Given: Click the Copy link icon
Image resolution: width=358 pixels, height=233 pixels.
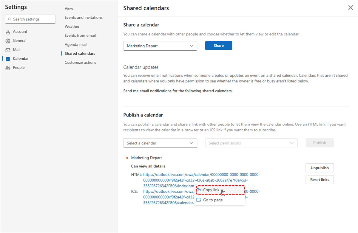Looking at the screenshot, I should (x=199, y=190).
